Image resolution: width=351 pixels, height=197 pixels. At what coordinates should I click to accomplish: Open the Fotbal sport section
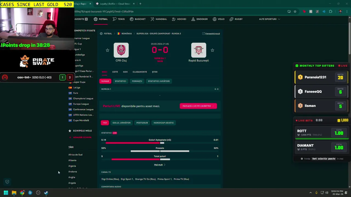pos(101,19)
